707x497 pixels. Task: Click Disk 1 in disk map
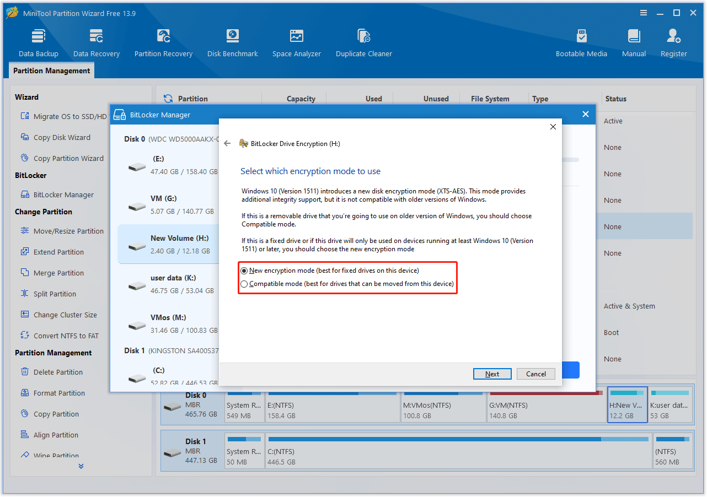(192, 451)
